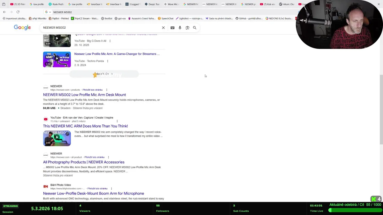Screen dimensions: 383x215
Task: Play the 3:43 Techno Panda video thumbnail
Action: 57,59
